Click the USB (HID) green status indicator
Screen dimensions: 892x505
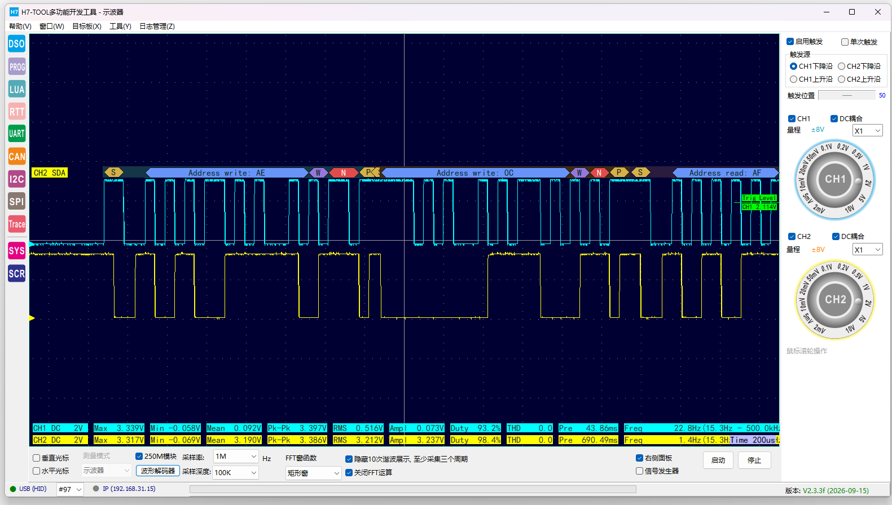click(13, 489)
